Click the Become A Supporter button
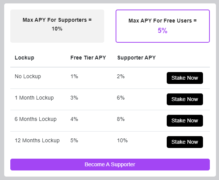 tap(110, 164)
